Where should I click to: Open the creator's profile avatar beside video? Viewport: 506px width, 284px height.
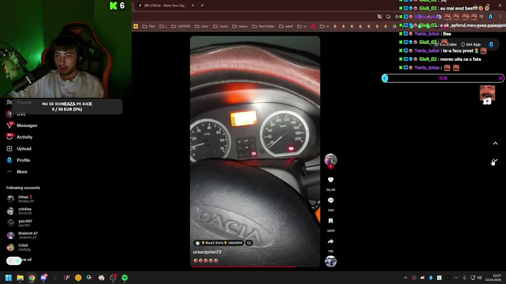[331, 160]
